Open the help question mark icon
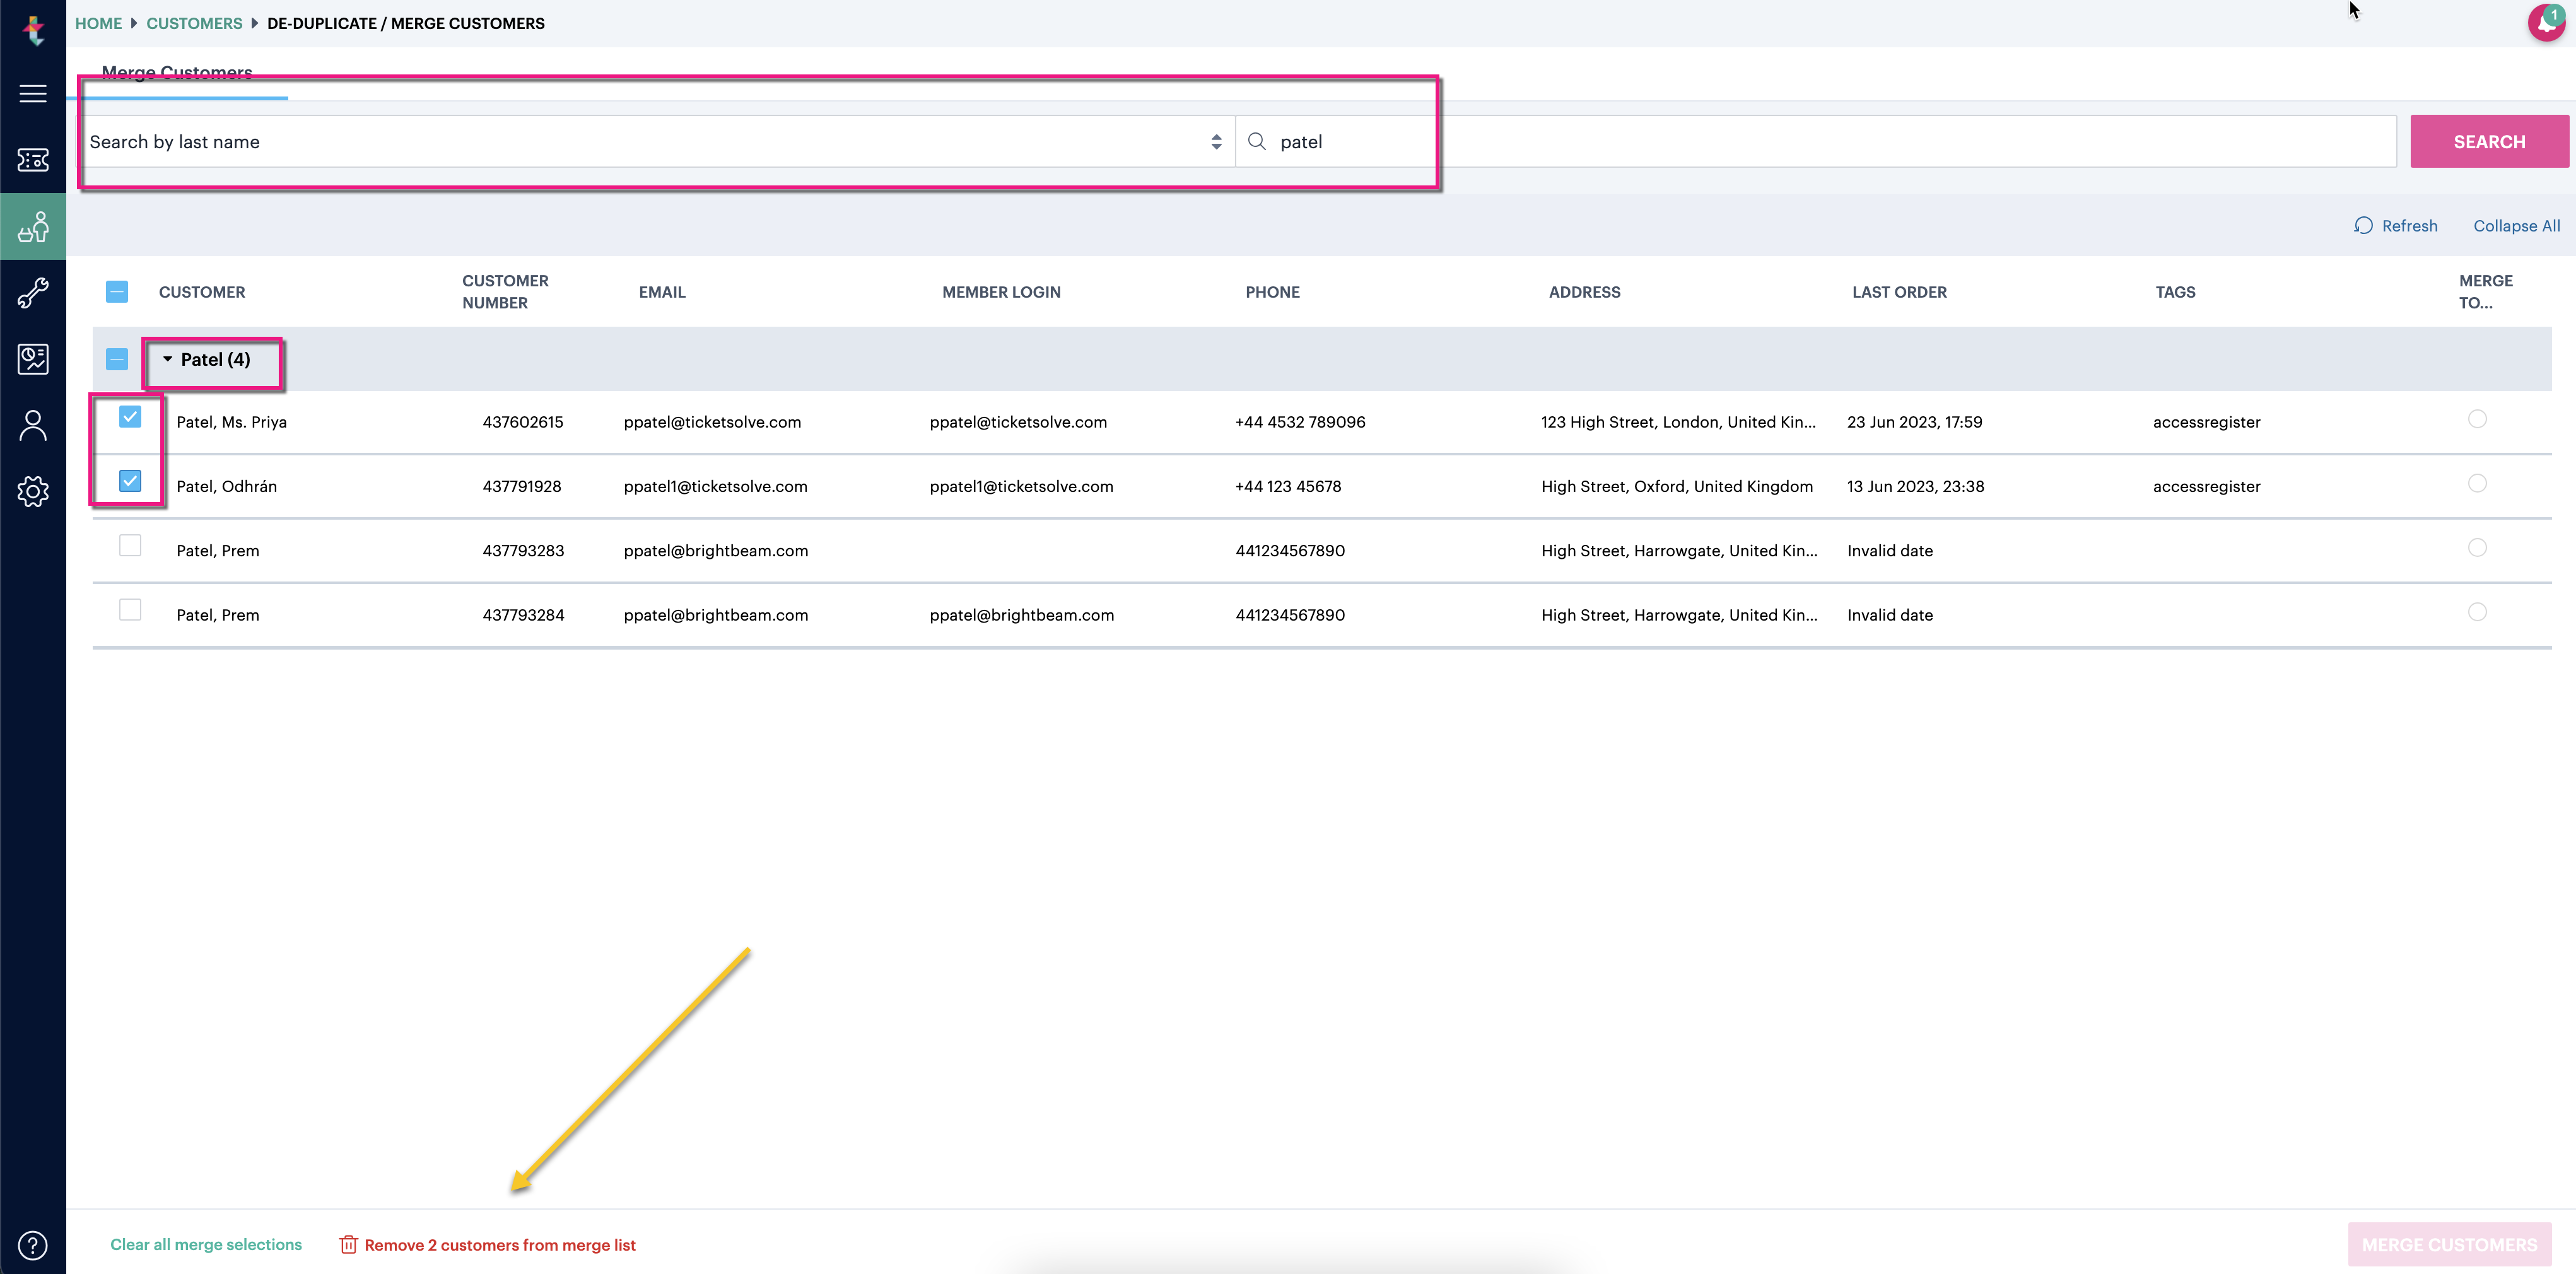 coord(33,1245)
